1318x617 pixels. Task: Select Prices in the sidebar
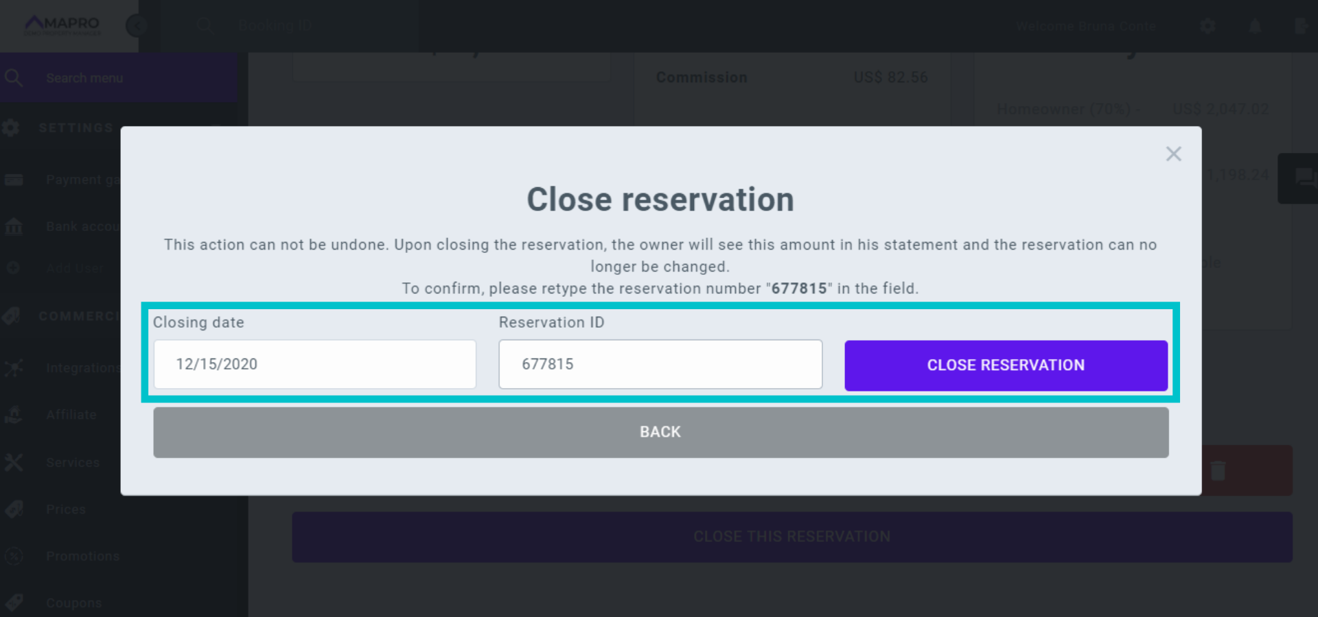point(66,509)
